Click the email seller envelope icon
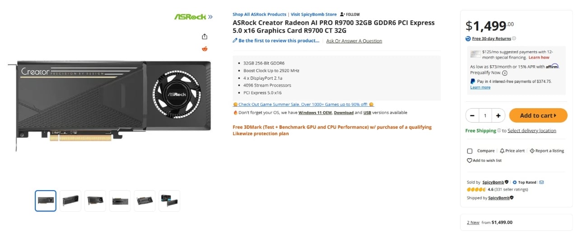The width and height of the screenshot is (578, 237). click(541, 182)
